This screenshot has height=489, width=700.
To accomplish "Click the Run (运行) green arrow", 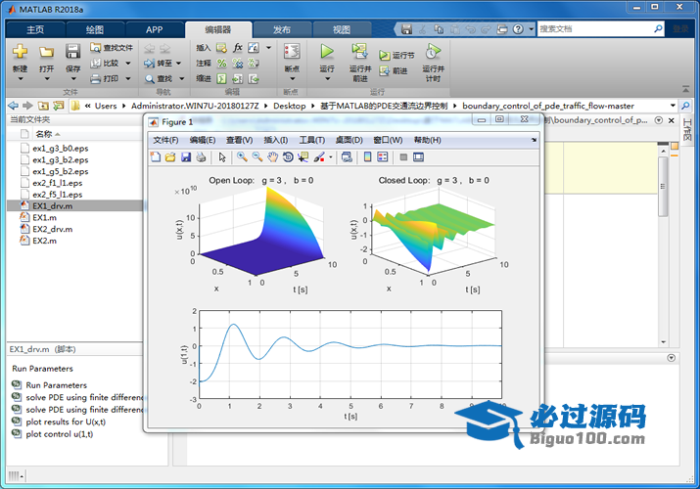I will point(327,51).
